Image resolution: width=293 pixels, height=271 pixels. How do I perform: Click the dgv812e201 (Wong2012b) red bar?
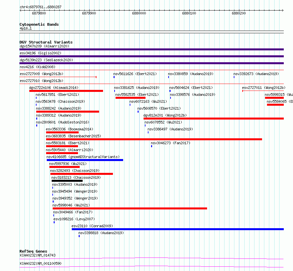[x=214, y=119]
